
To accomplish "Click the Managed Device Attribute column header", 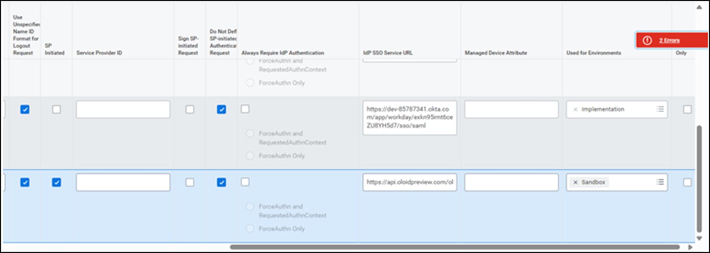I will tap(496, 53).
